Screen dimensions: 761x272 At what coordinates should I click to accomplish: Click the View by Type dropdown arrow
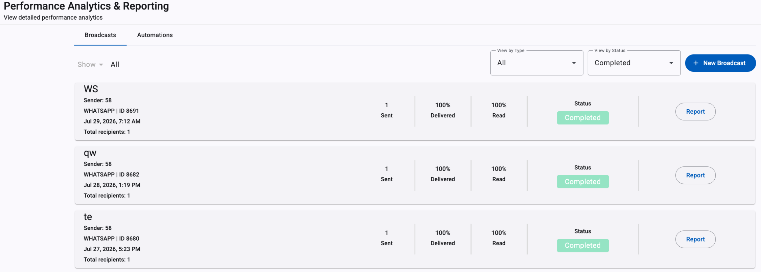[574, 63]
